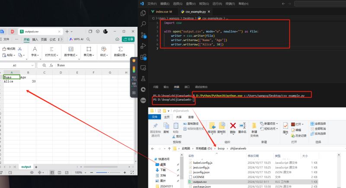This screenshot has height=188, width=346.
Task: Click Copy Path in Explorer ribbon
Action: click(x=191, y=124)
